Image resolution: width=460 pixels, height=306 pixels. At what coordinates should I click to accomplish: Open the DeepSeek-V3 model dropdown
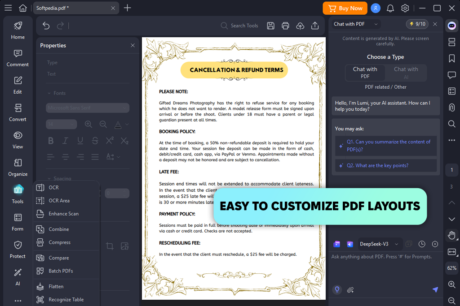379,244
